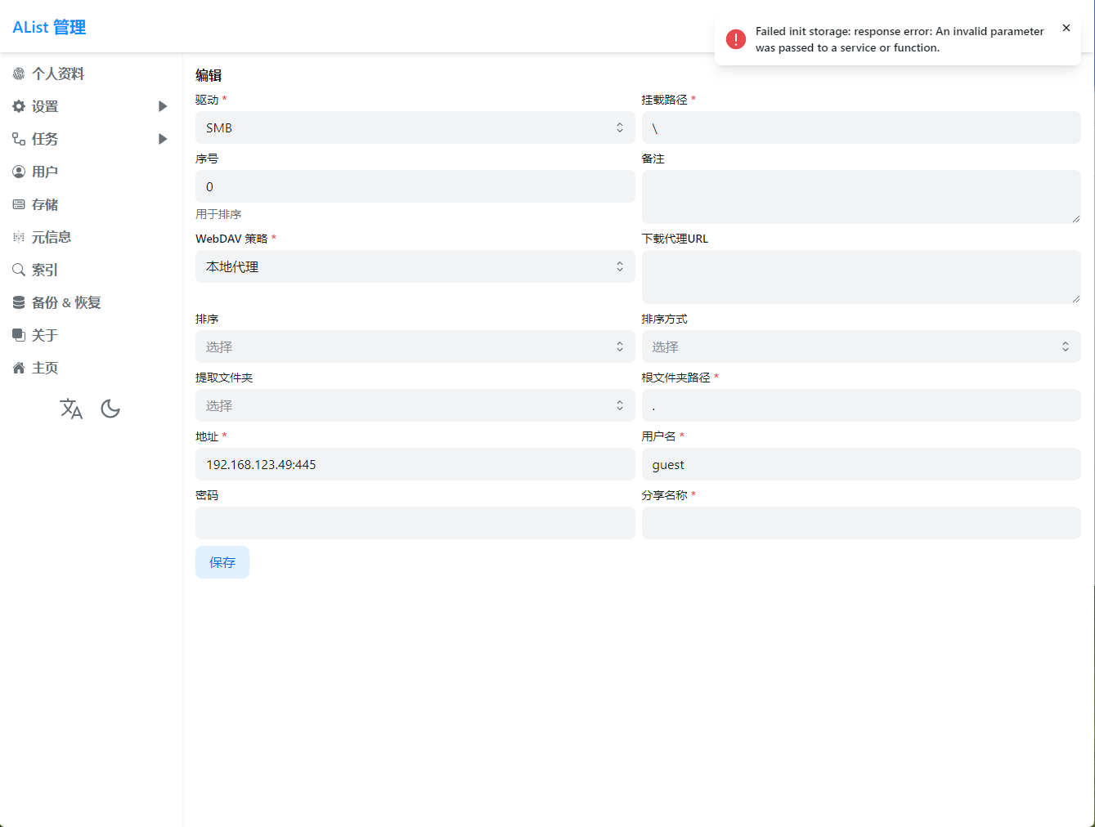Click the AList 管理 title link
Viewport: 1095px width, 827px height.
[49, 27]
